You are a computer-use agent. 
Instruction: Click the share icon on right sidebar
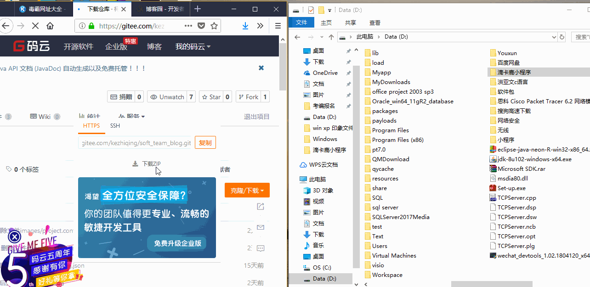261,206
